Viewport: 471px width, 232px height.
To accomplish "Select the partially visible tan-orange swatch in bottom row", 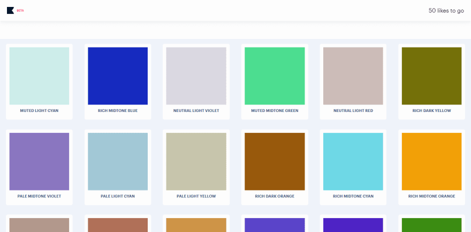I will (x=196, y=225).
